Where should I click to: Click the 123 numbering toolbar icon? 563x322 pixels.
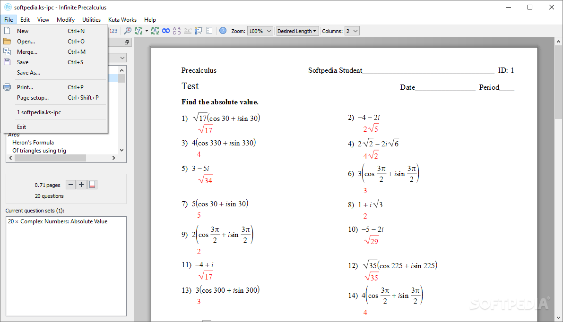point(113,31)
